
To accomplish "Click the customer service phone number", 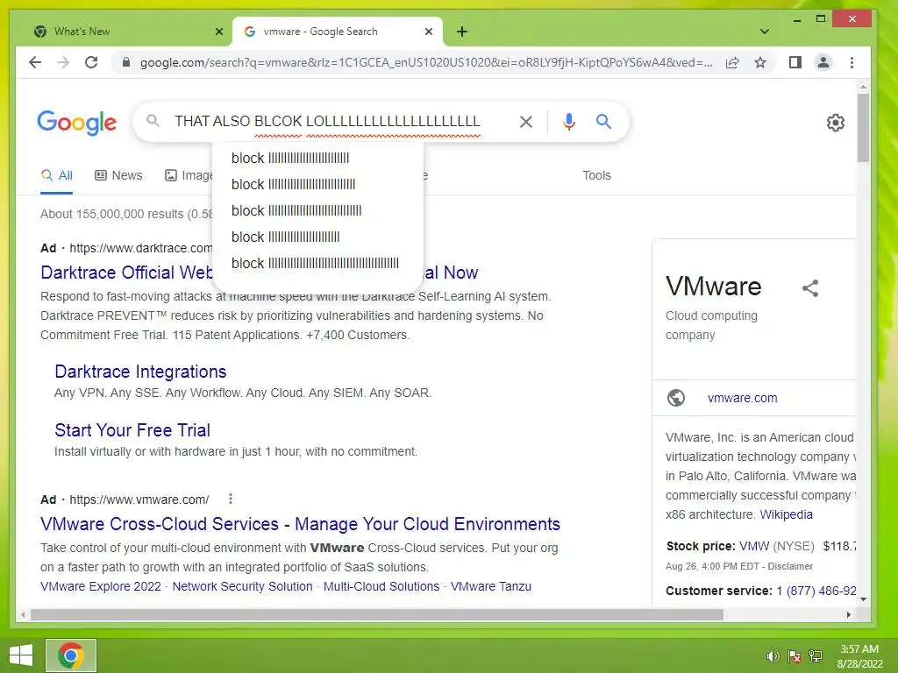I will [816, 591].
